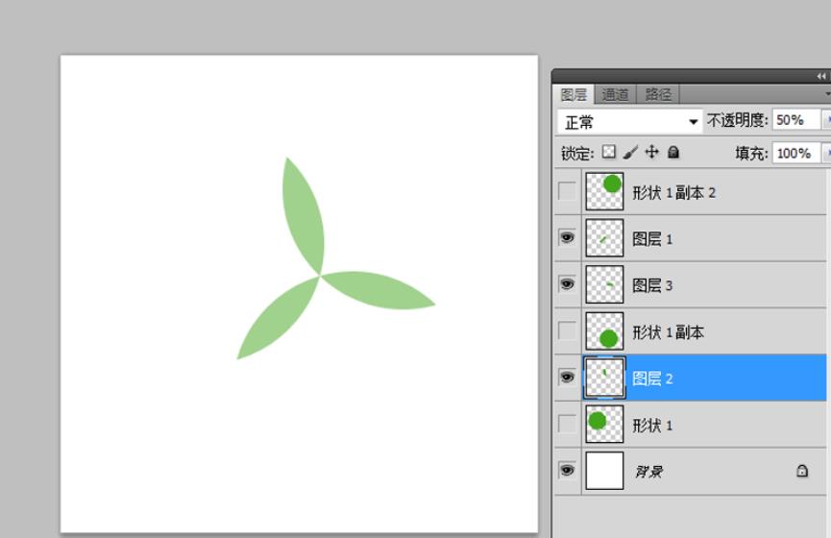Collapse the panel using the double-arrow icon
Image resolution: width=831 pixels, height=538 pixels.
820,76
